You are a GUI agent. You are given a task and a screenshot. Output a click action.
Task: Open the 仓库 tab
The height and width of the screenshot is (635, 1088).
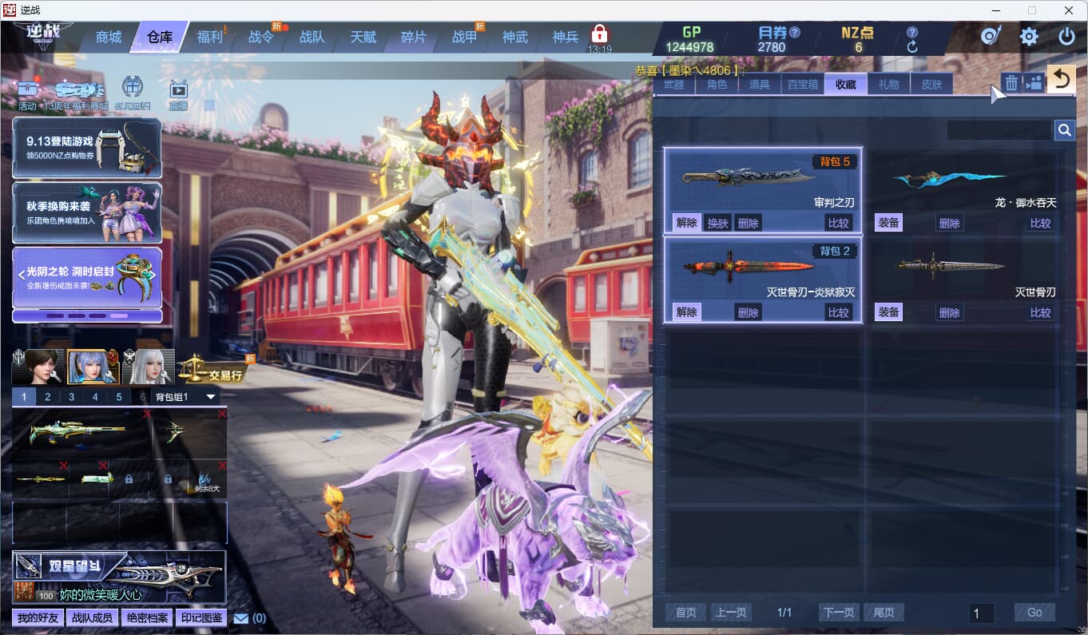tap(160, 38)
